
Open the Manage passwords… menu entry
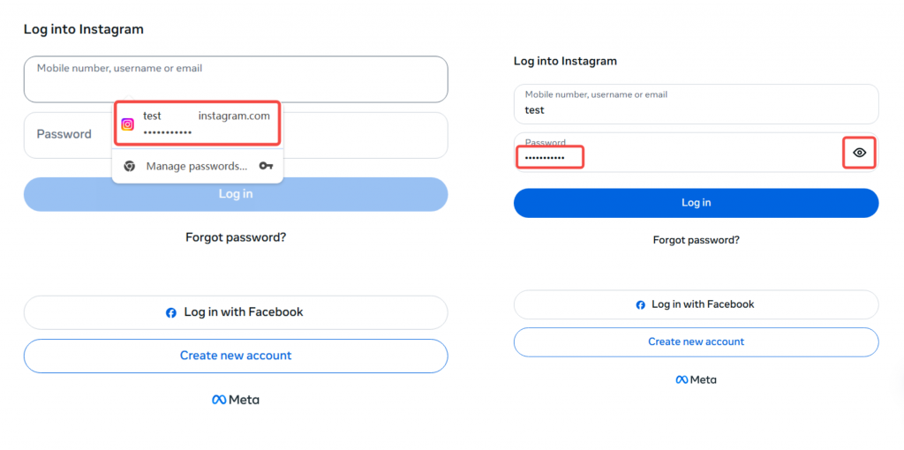click(x=196, y=166)
